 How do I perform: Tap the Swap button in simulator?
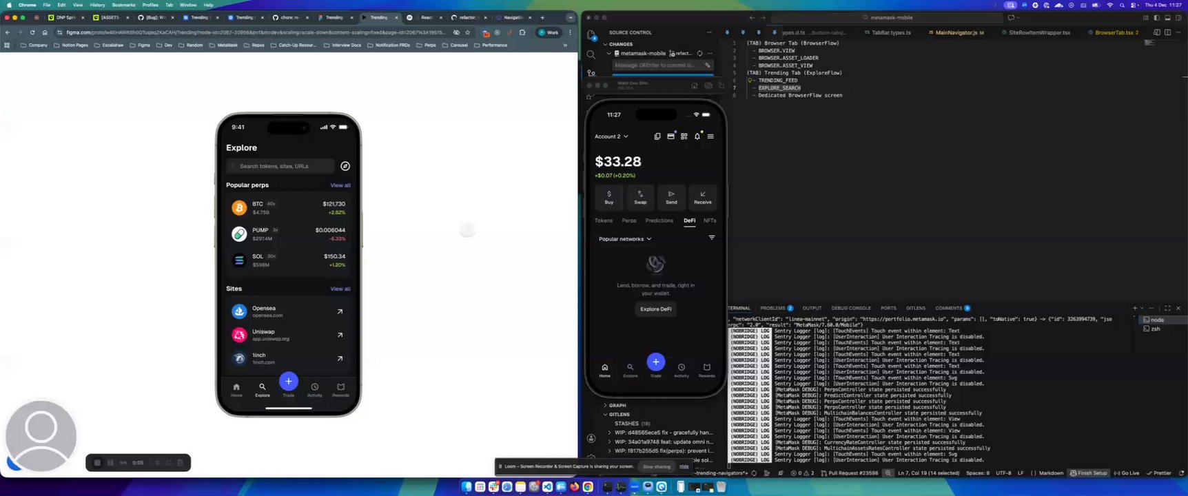pos(640,197)
